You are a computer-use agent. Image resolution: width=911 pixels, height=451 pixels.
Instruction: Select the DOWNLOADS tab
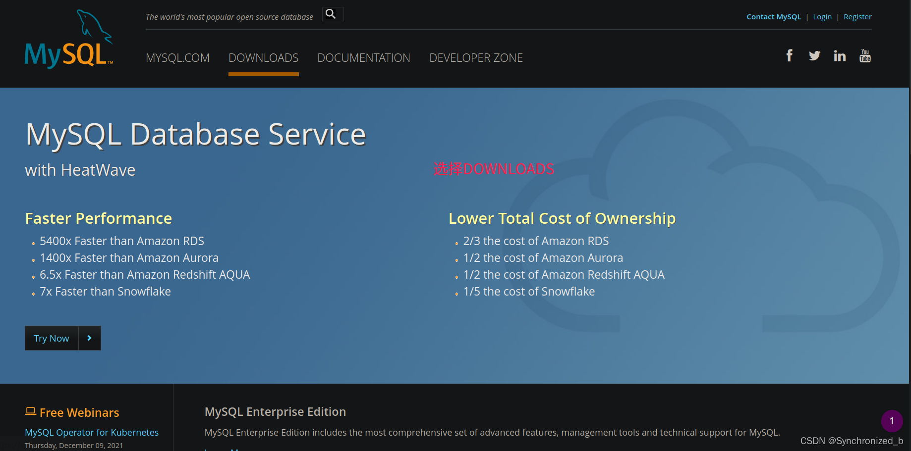tap(263, 58)
